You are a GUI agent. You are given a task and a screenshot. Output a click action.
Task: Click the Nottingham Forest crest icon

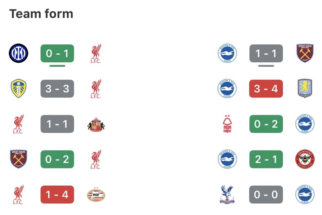pyautogui.click(x=227, y=124)
